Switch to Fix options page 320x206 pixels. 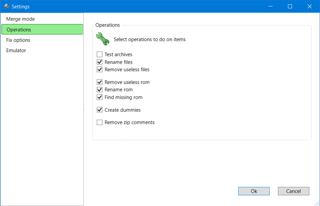pos(18,40)
